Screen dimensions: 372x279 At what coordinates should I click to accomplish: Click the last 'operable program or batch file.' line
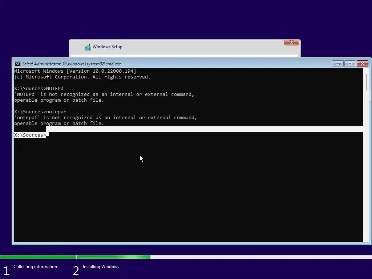pyautogui.click(x=59, y=124)
